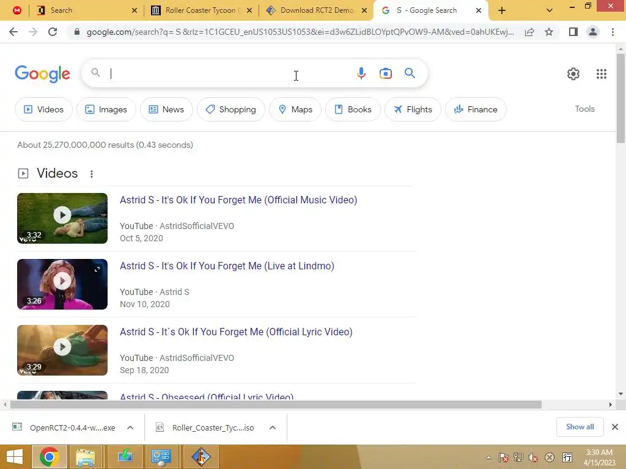Open the OpenRCT2 taskbar icon
The height and width of the screenshot is (469, 626).
201,457
